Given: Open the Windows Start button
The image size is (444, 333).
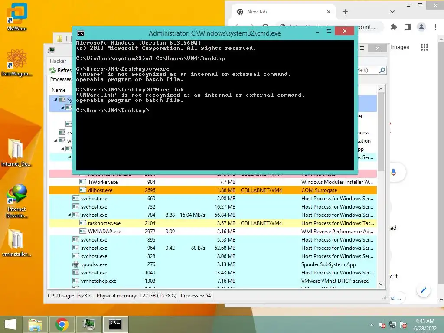Looking at the screenshot, I should [10, 324].
